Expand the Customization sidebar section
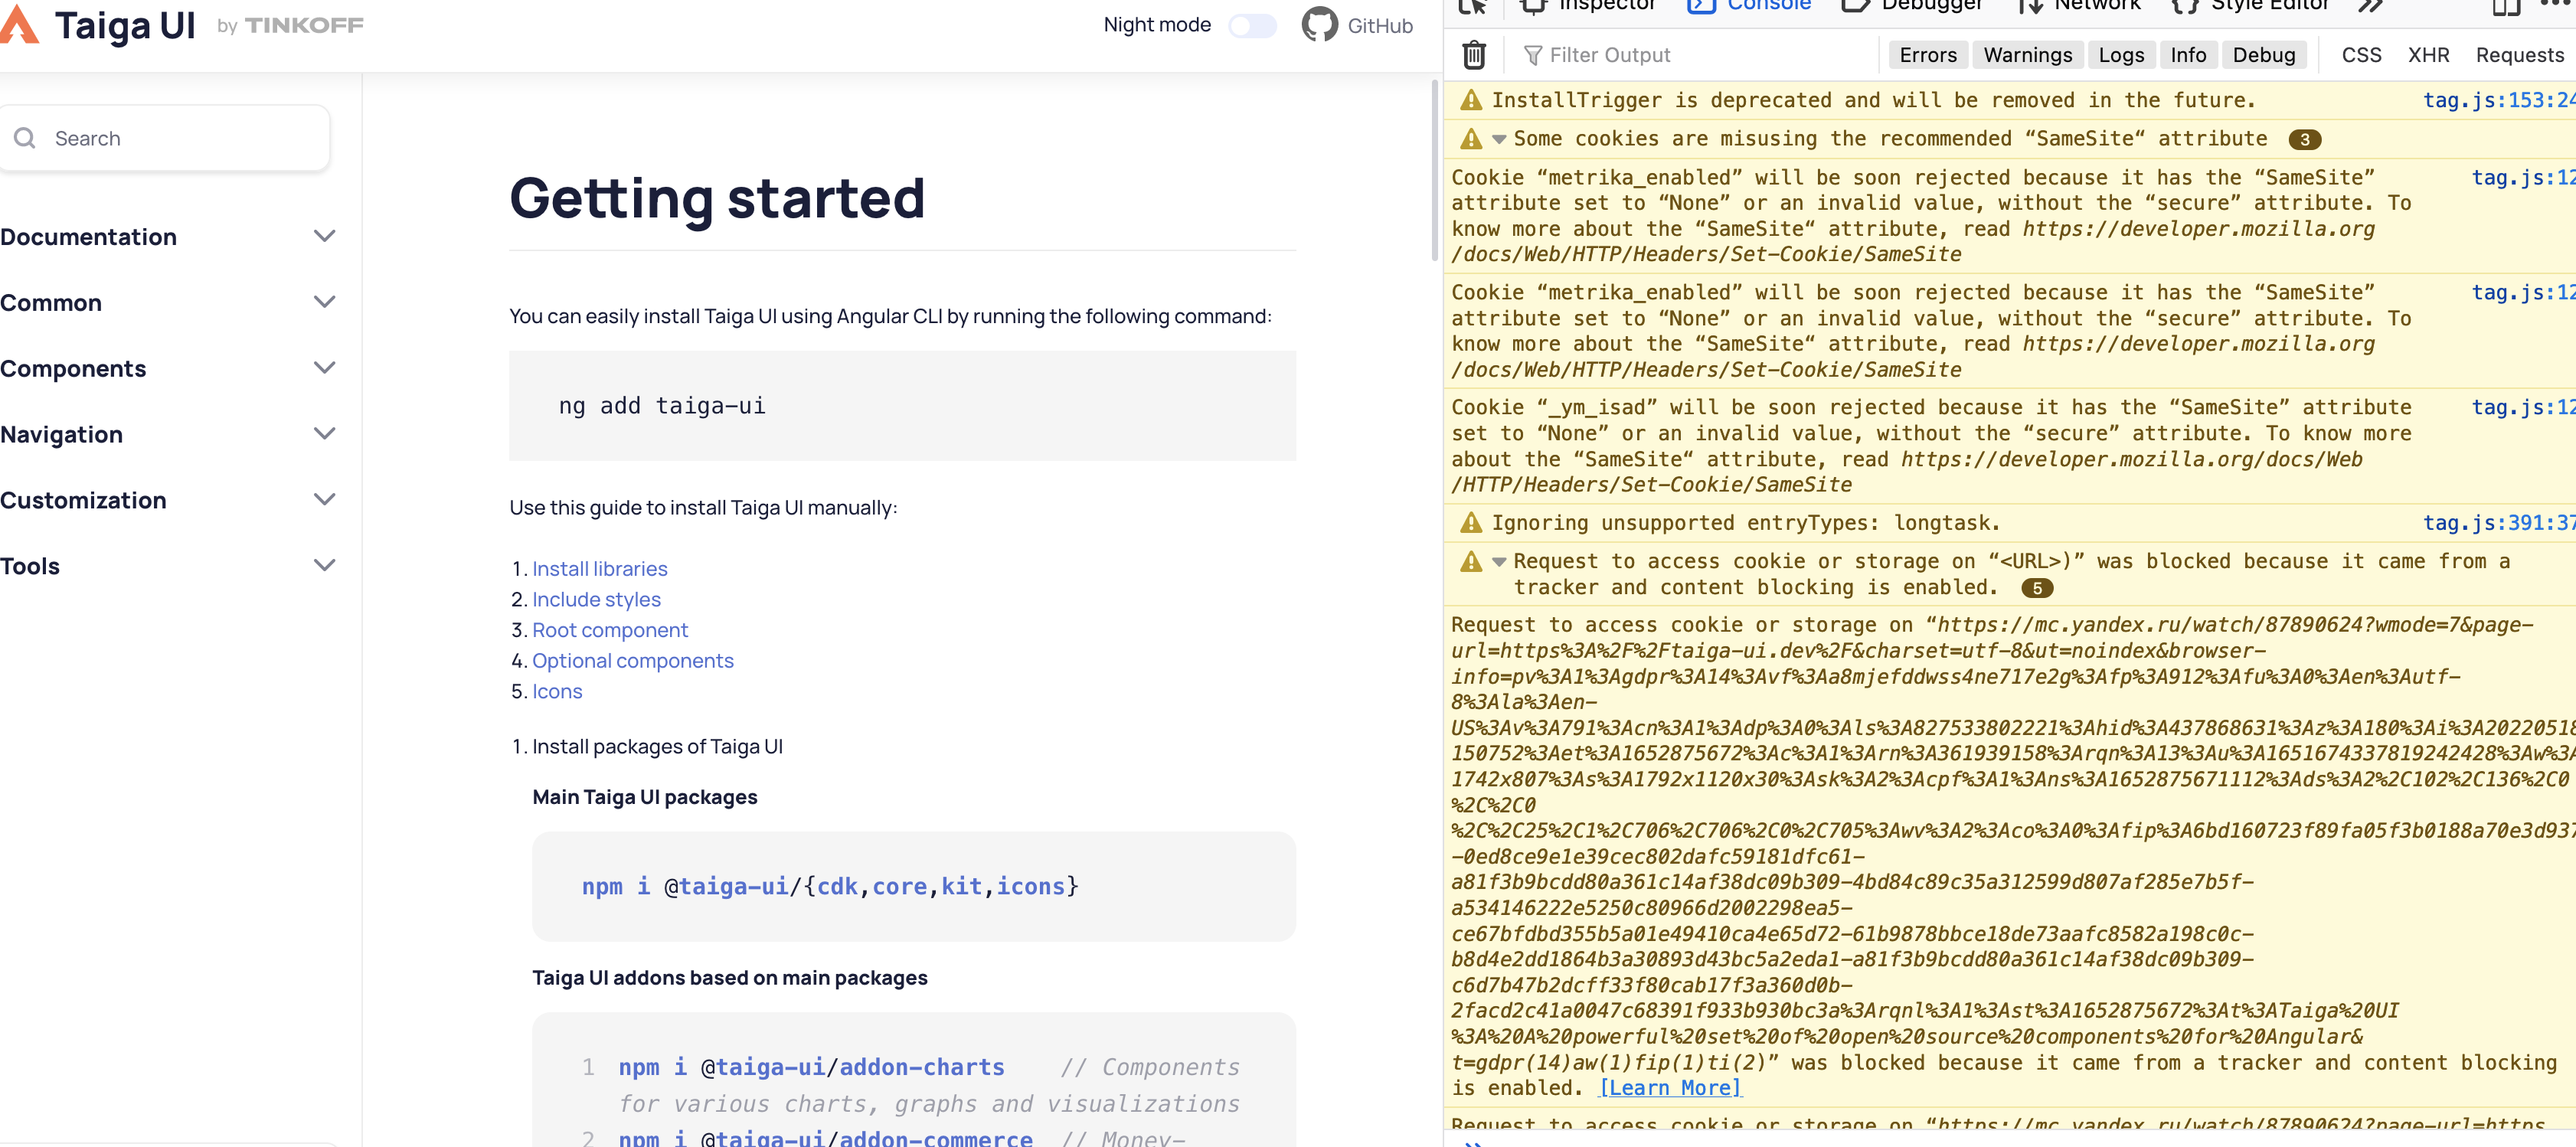 click(x=168, y=500)
